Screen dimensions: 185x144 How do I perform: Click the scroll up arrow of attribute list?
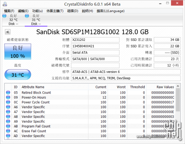tap(178, 86)
